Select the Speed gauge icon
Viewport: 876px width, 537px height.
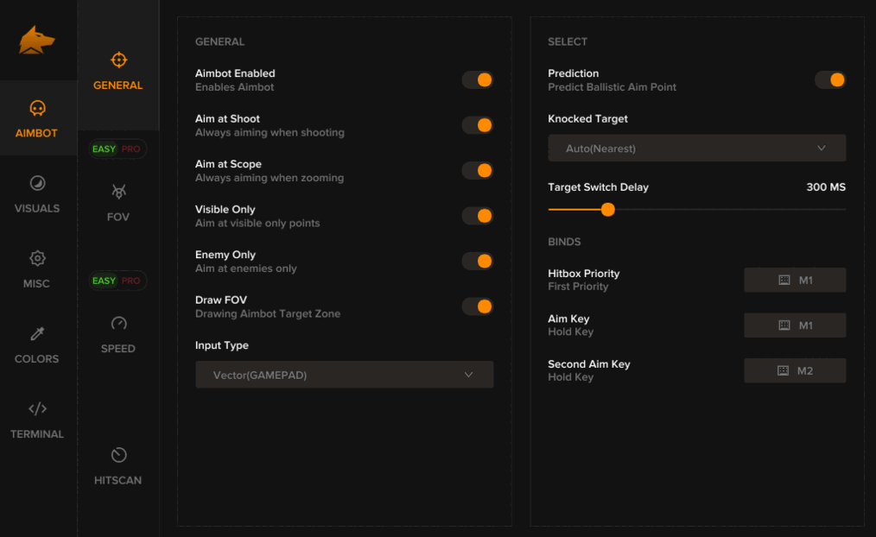point(118,324)
